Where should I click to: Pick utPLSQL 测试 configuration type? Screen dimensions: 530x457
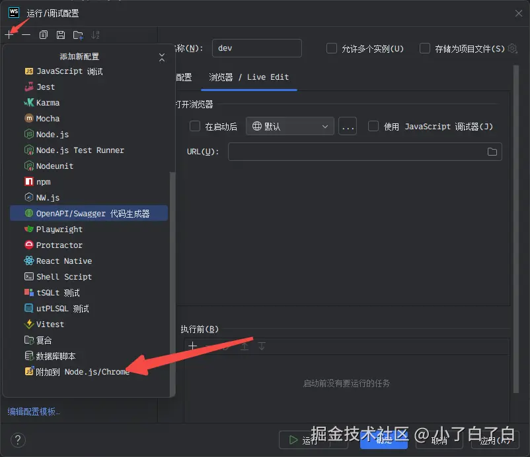point(89,309)
